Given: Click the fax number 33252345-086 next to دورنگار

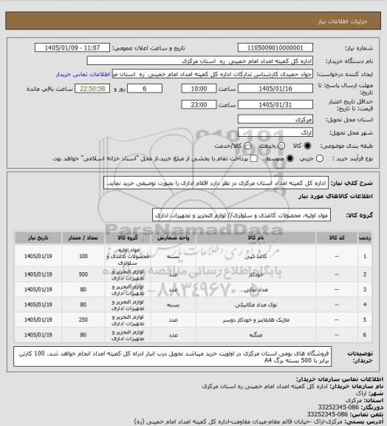Looking at the screenshot, I should coord(339,408).
